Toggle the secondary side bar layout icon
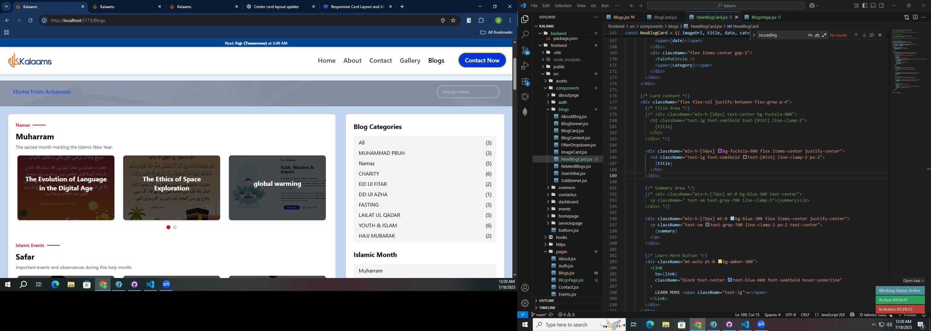This screenshot has width=931, height=331. tap(882, 5)
